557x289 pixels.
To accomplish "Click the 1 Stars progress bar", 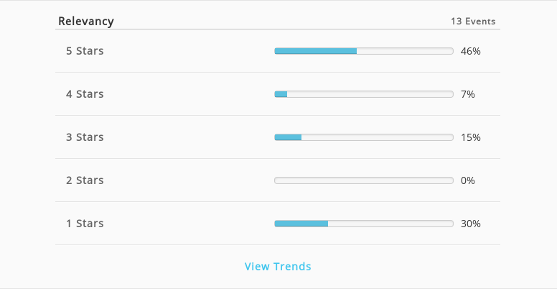I will (364, 224).
